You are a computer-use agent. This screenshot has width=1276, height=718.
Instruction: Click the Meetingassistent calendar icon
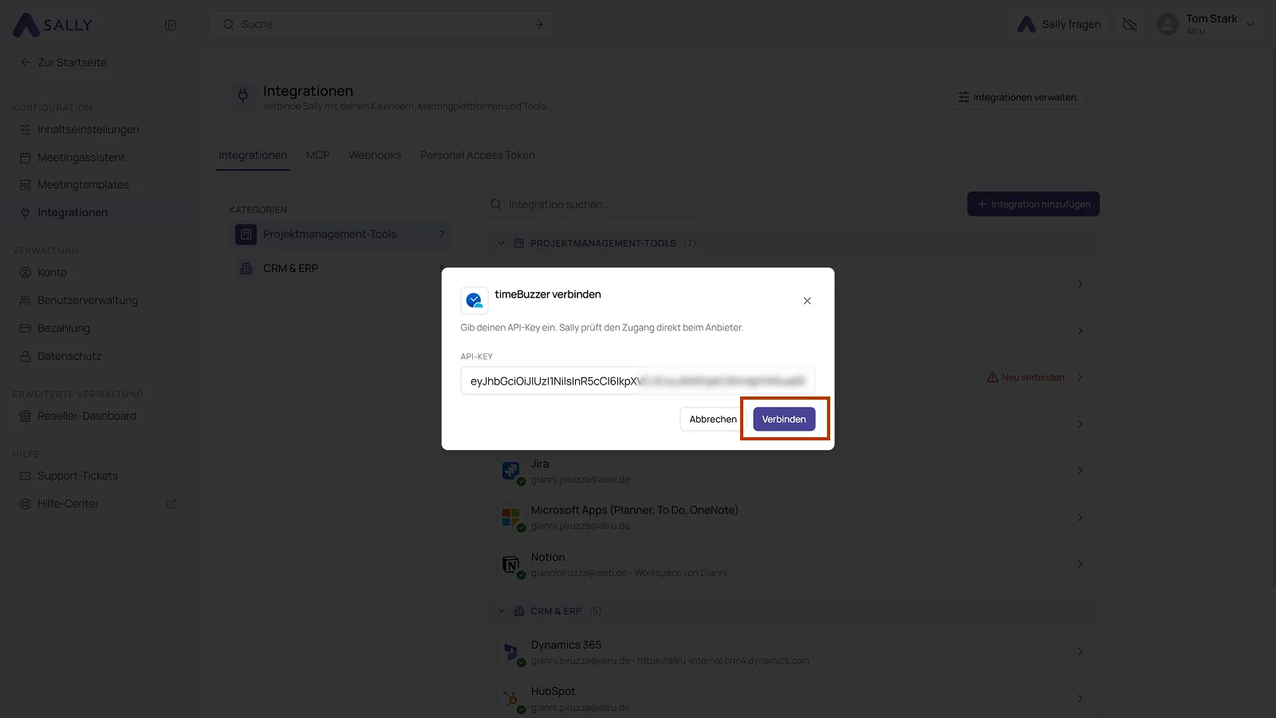click(26, 157)
